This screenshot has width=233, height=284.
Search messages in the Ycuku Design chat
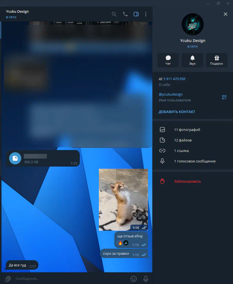114,14
